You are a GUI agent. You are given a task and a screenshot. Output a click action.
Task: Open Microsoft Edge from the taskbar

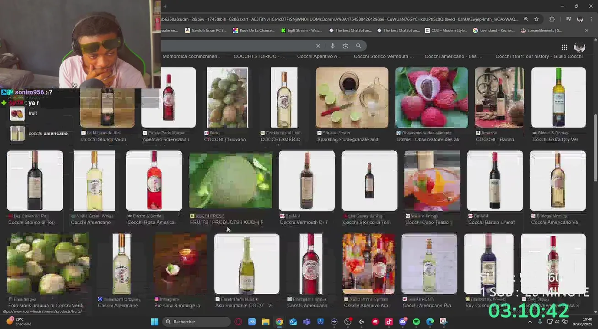click(430, 322)
